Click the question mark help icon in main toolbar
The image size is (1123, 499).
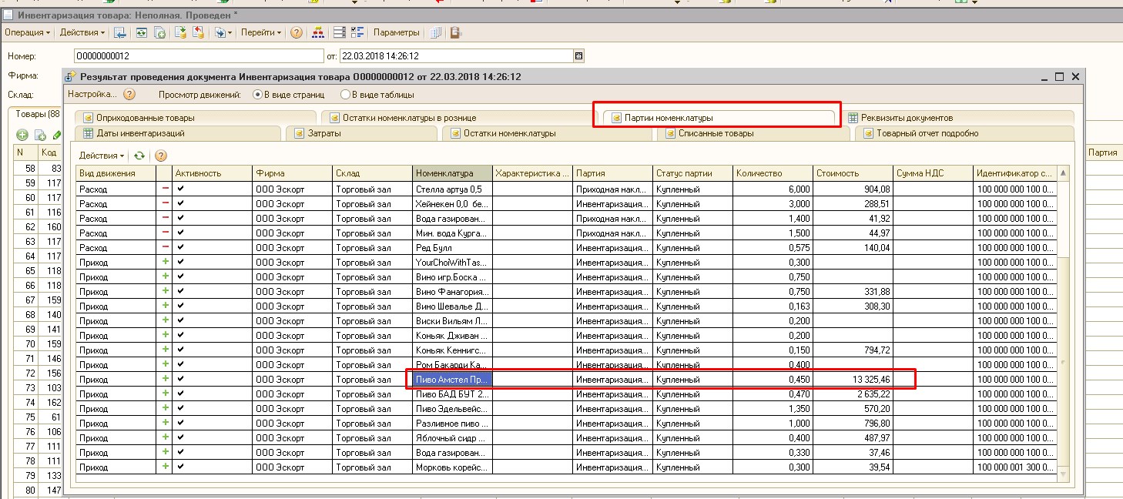pyautogui.click(x=297, y=32)
